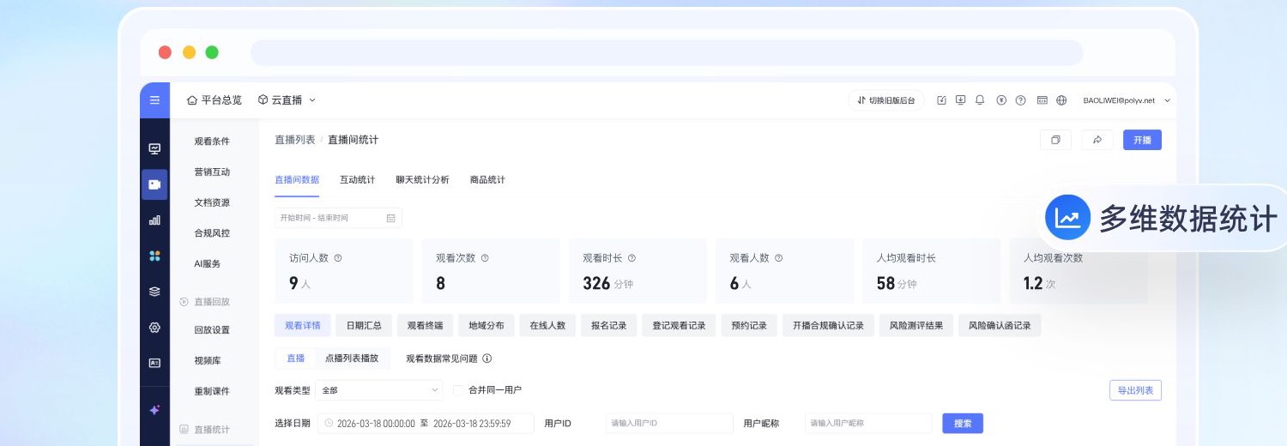Select the 观看详情 sub-tab
1287x446 pixels.
click(x=303, y=326)
